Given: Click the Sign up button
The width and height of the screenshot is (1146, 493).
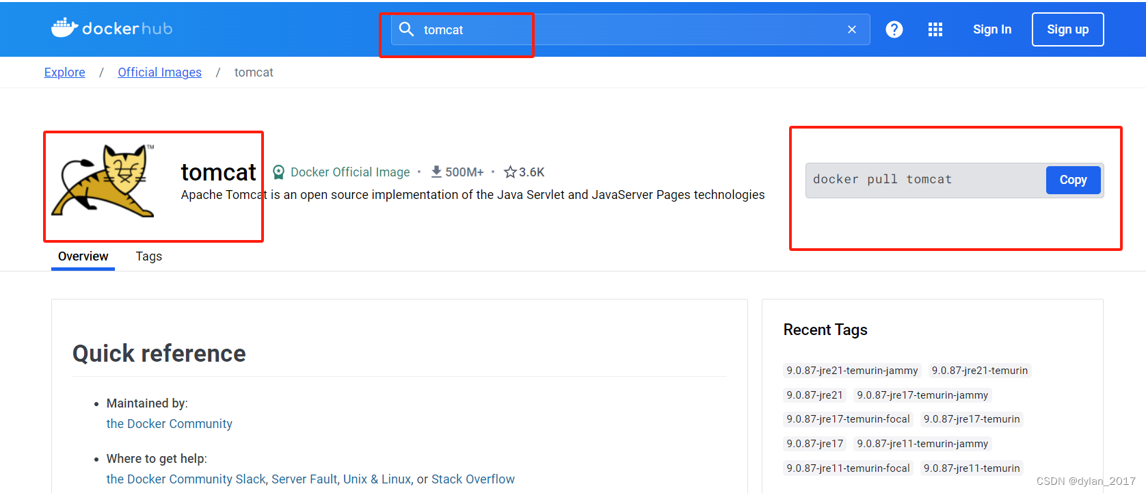Looking at the screenshot, I should [1068, 29].
